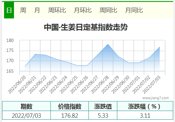Switch to the 月 monthly tab

tap(37, 10)
